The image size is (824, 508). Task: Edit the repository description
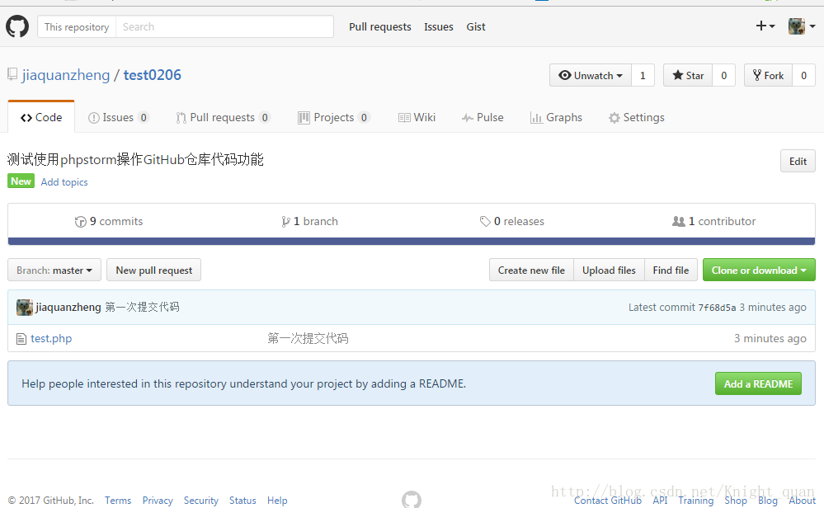point(798,162)
